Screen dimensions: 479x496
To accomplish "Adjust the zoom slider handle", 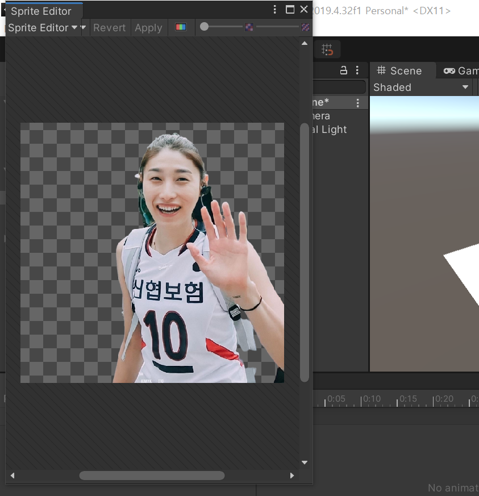I will [205, 27].
